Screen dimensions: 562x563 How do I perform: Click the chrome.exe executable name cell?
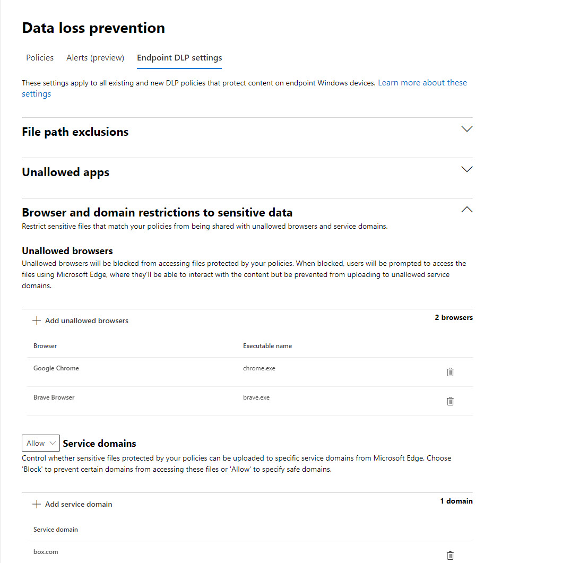point(259,368)
